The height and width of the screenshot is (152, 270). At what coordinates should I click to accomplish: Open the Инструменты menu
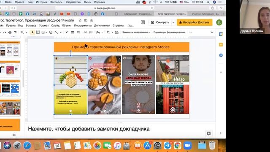click(83, 25)
